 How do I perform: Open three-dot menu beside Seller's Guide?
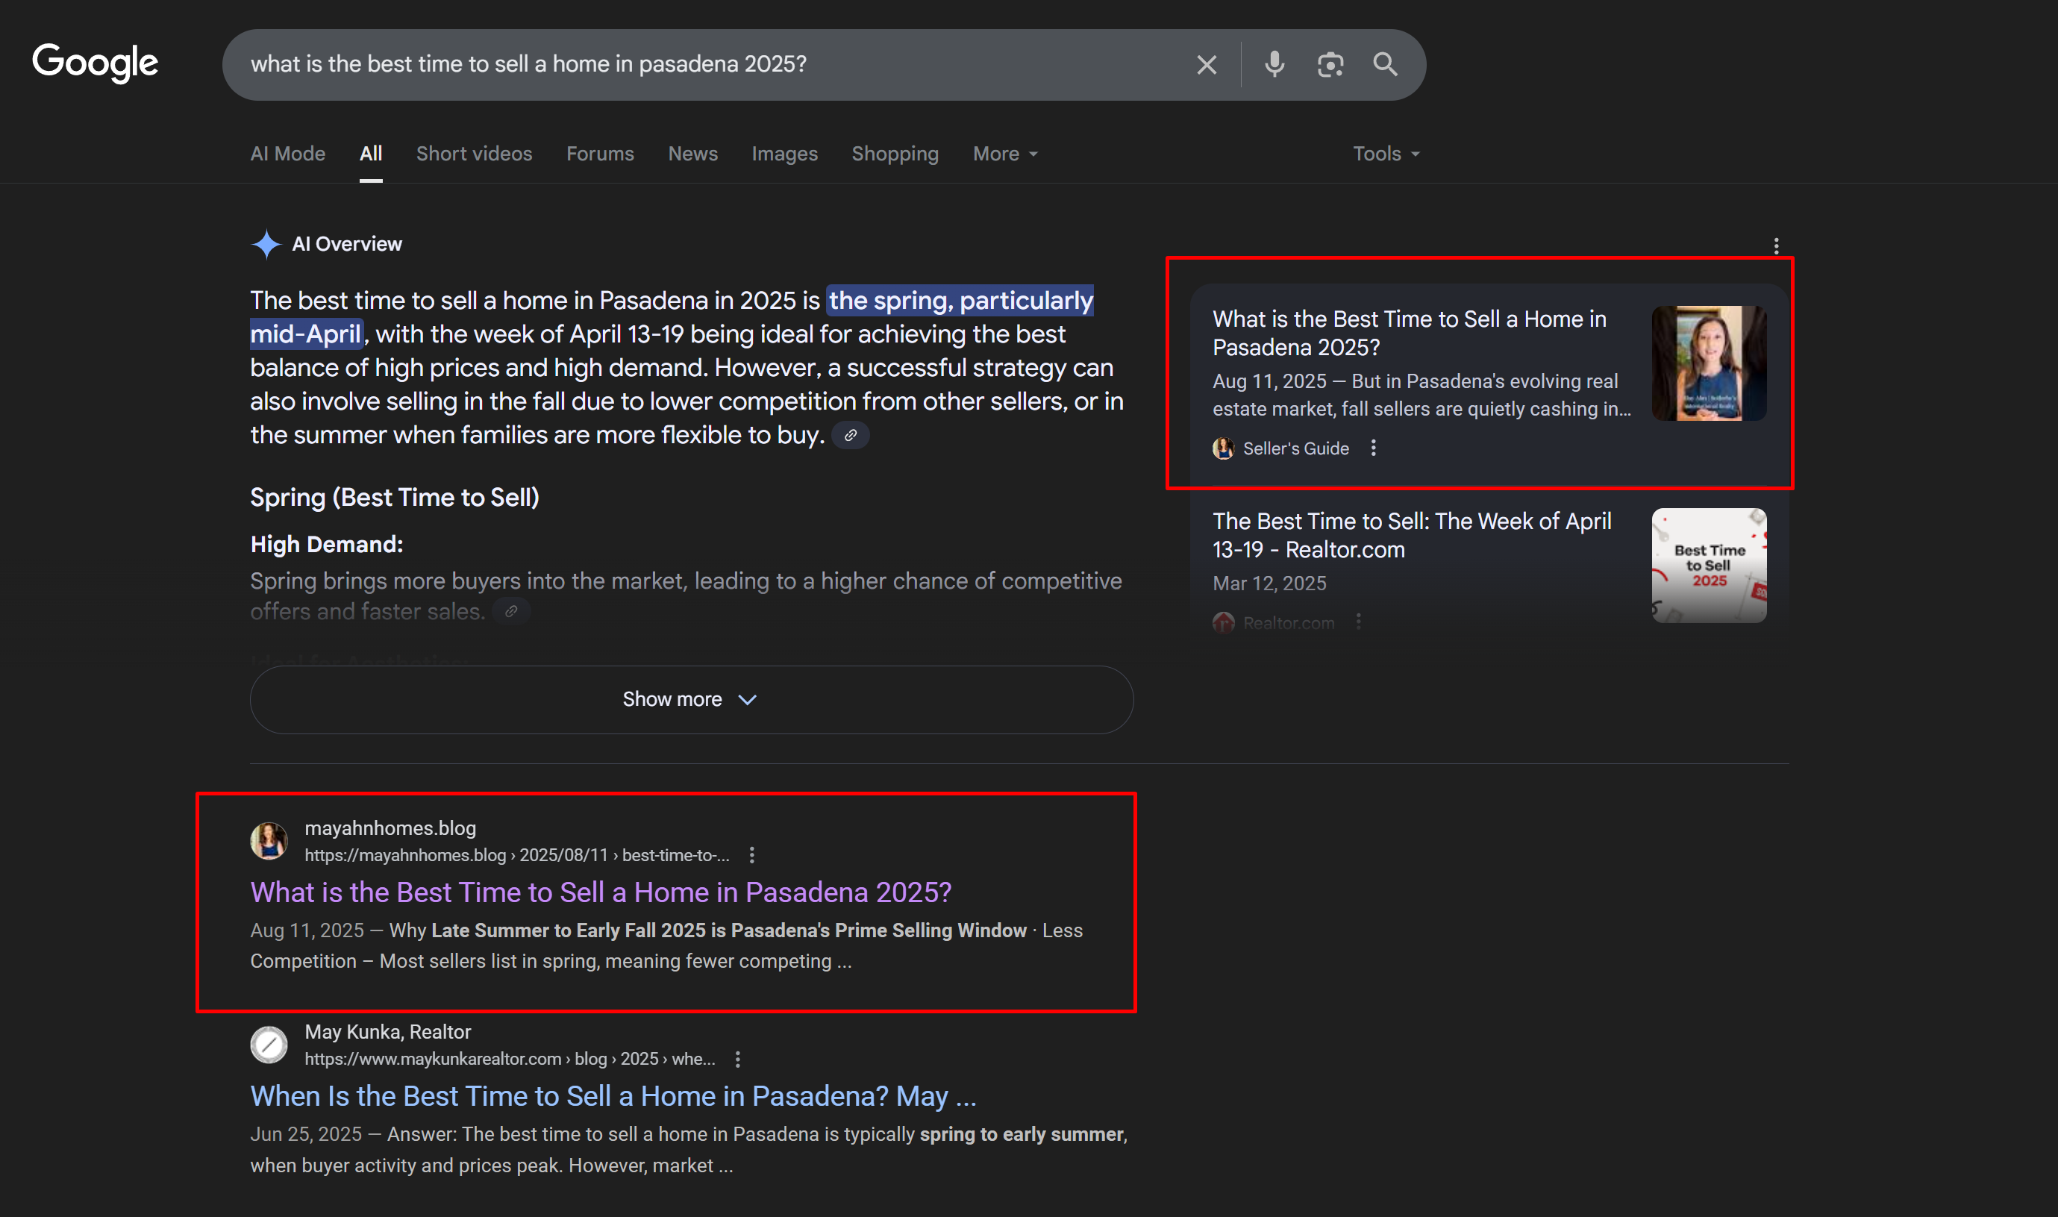[1373, 448]
